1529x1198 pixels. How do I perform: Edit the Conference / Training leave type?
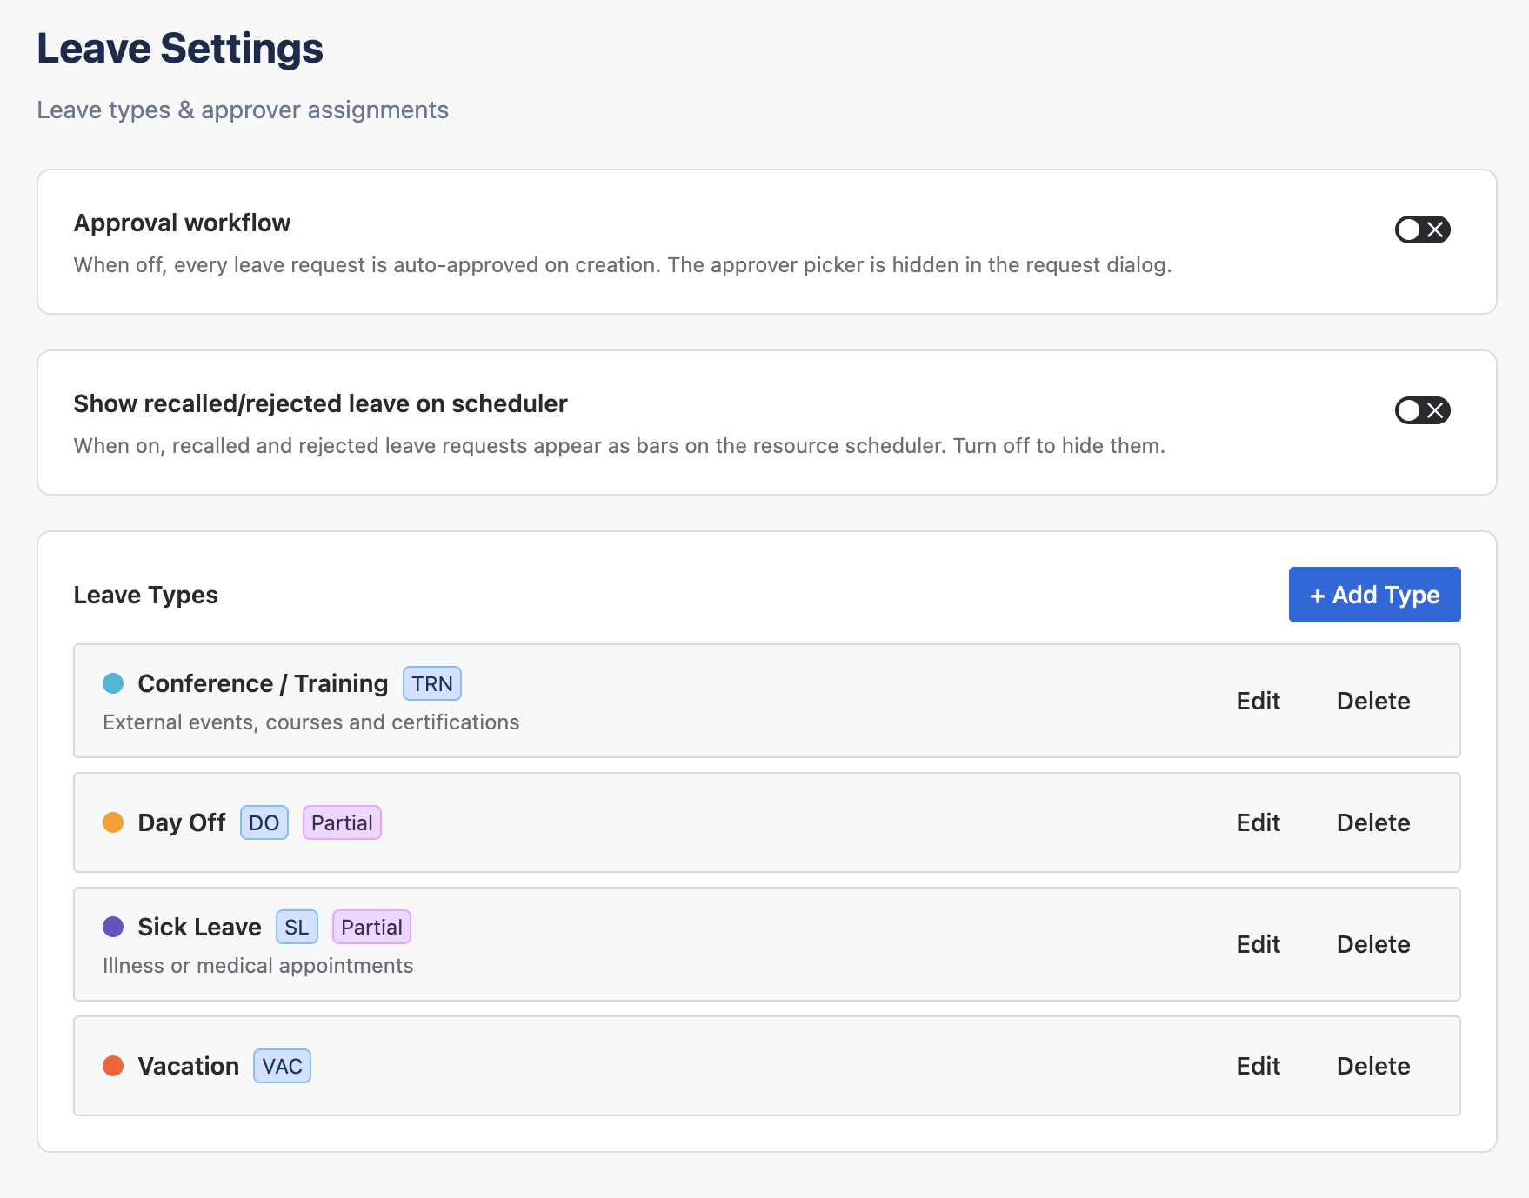(x=1259, y=701)
